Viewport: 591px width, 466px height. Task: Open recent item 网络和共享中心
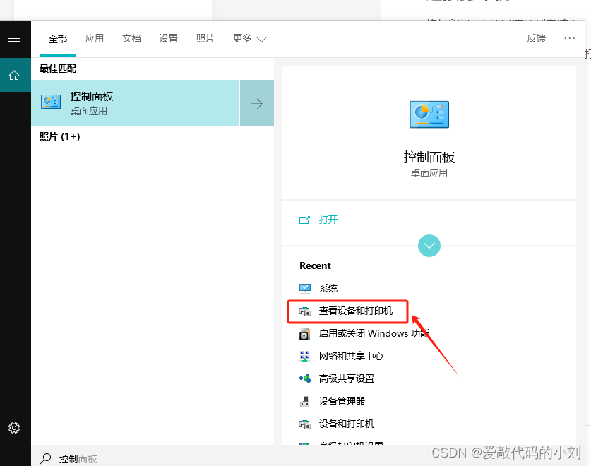click(x=351, y=356)
